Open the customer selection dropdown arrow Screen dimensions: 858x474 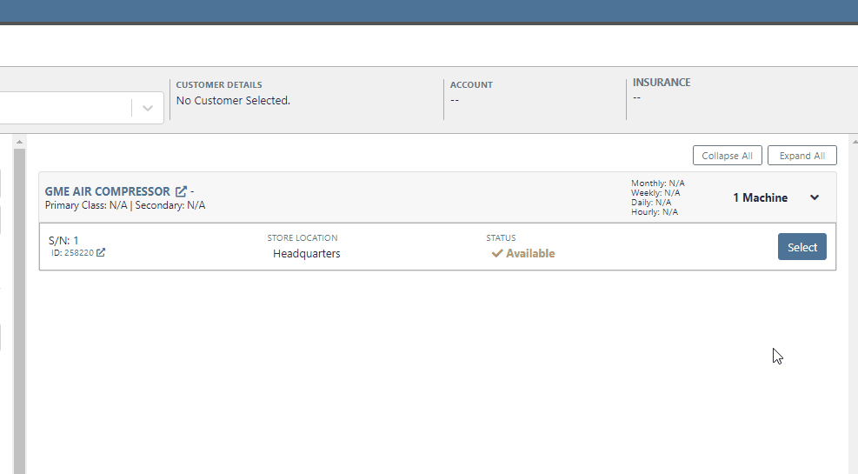point(147,108)
